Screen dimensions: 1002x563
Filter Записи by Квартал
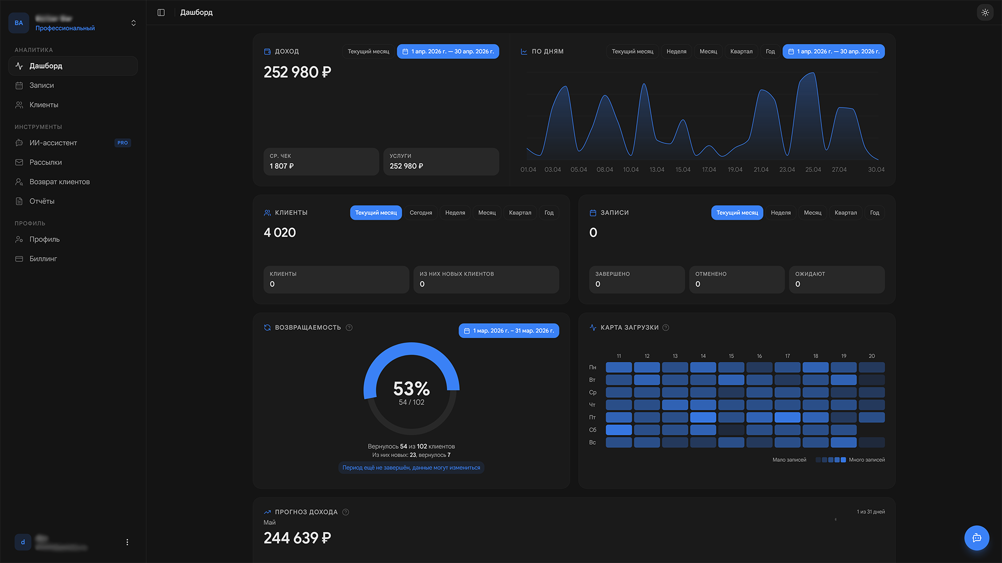click(845, 213)
